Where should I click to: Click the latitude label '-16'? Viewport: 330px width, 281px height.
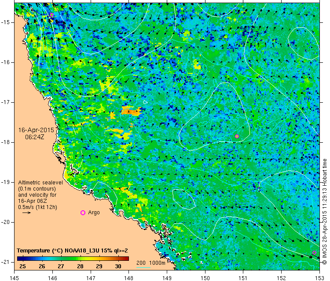(6, 62)
